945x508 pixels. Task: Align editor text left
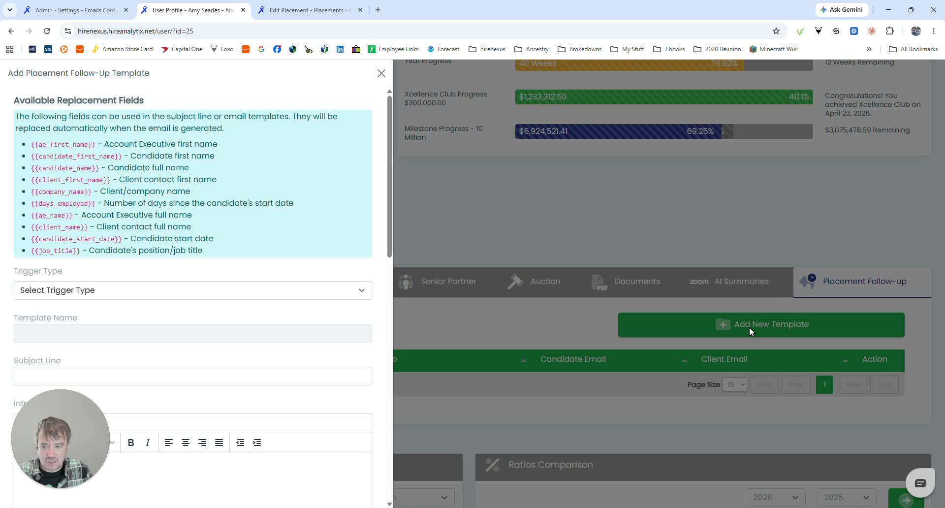tap(169, 443)
